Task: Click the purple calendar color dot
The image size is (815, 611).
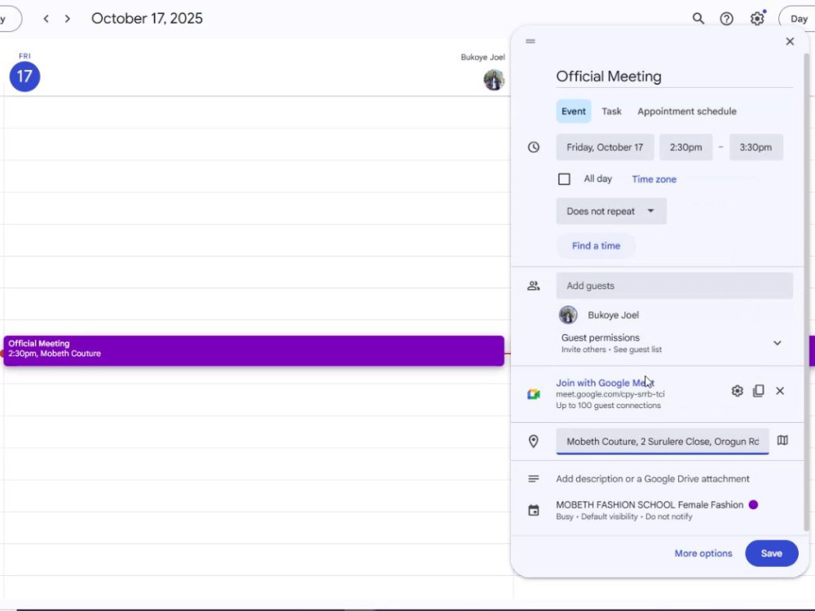Action: pyautogui.click(x=753, y=504)
